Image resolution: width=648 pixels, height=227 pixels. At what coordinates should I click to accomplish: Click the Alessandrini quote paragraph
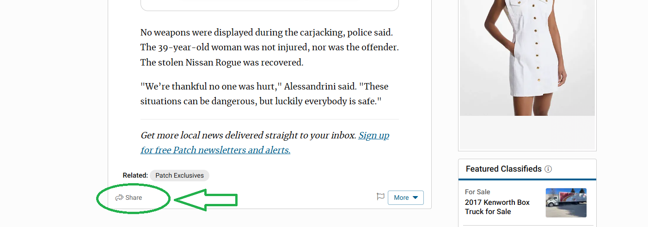[264, 94]
